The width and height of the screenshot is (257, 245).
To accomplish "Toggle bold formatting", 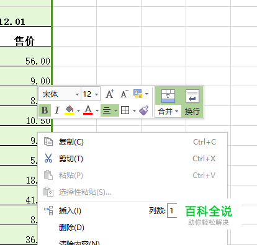I will pos(45,110).
